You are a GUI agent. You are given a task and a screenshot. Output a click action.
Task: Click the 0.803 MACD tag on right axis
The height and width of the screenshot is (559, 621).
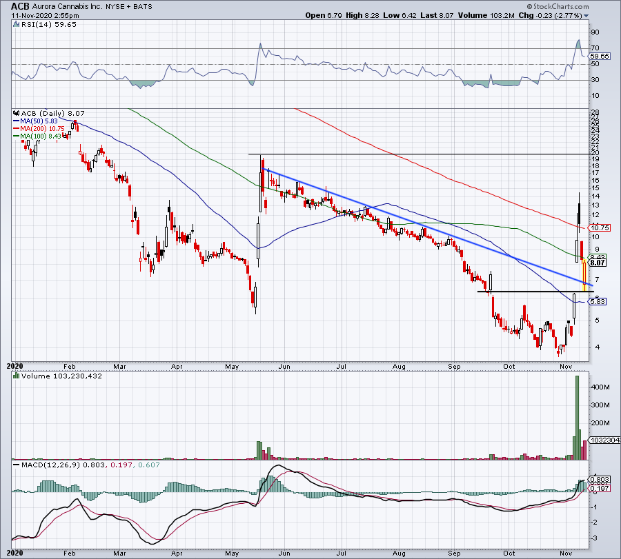point(600,480)
